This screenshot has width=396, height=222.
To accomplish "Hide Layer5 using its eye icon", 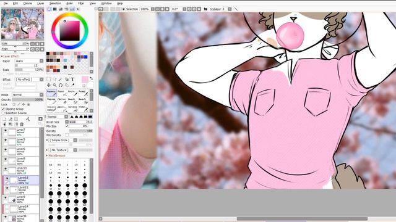I will coord(6,140).
